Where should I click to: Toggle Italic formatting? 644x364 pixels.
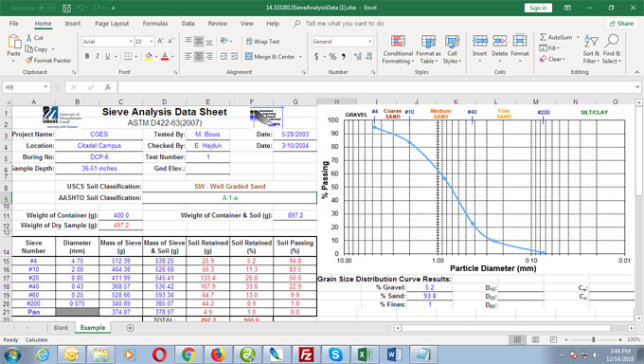pos(98,56)
